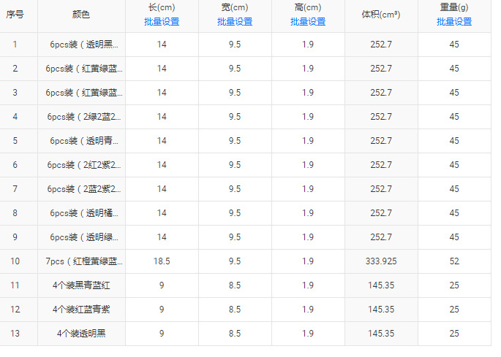Click volume 252.7 in row 4
The height and width of the screenshot is (357, 501).
(x=381, y=117)
